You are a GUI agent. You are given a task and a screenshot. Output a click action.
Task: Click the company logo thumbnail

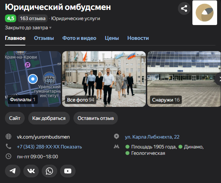coord(204,13)
